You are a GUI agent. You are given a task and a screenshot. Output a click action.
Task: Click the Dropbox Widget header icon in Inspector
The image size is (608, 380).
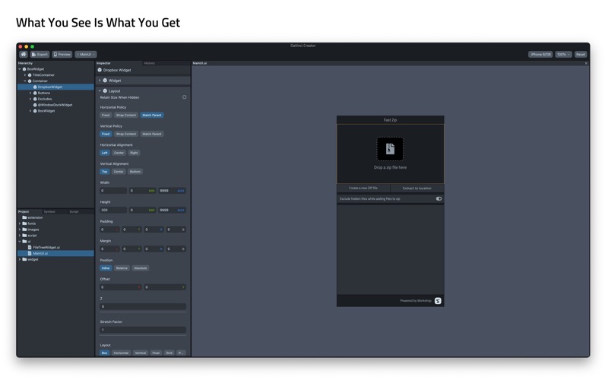click(x=100, y=70)
